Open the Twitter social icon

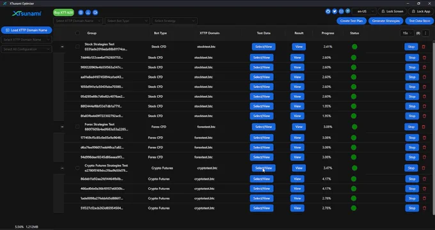pos(335,11)
